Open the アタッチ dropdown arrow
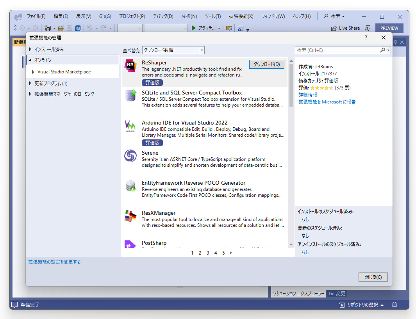Screen dimensions: 416x319 click(219, 28)
